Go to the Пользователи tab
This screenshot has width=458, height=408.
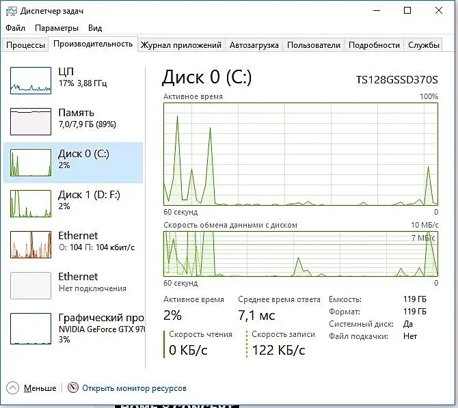[x=313, y=45]
